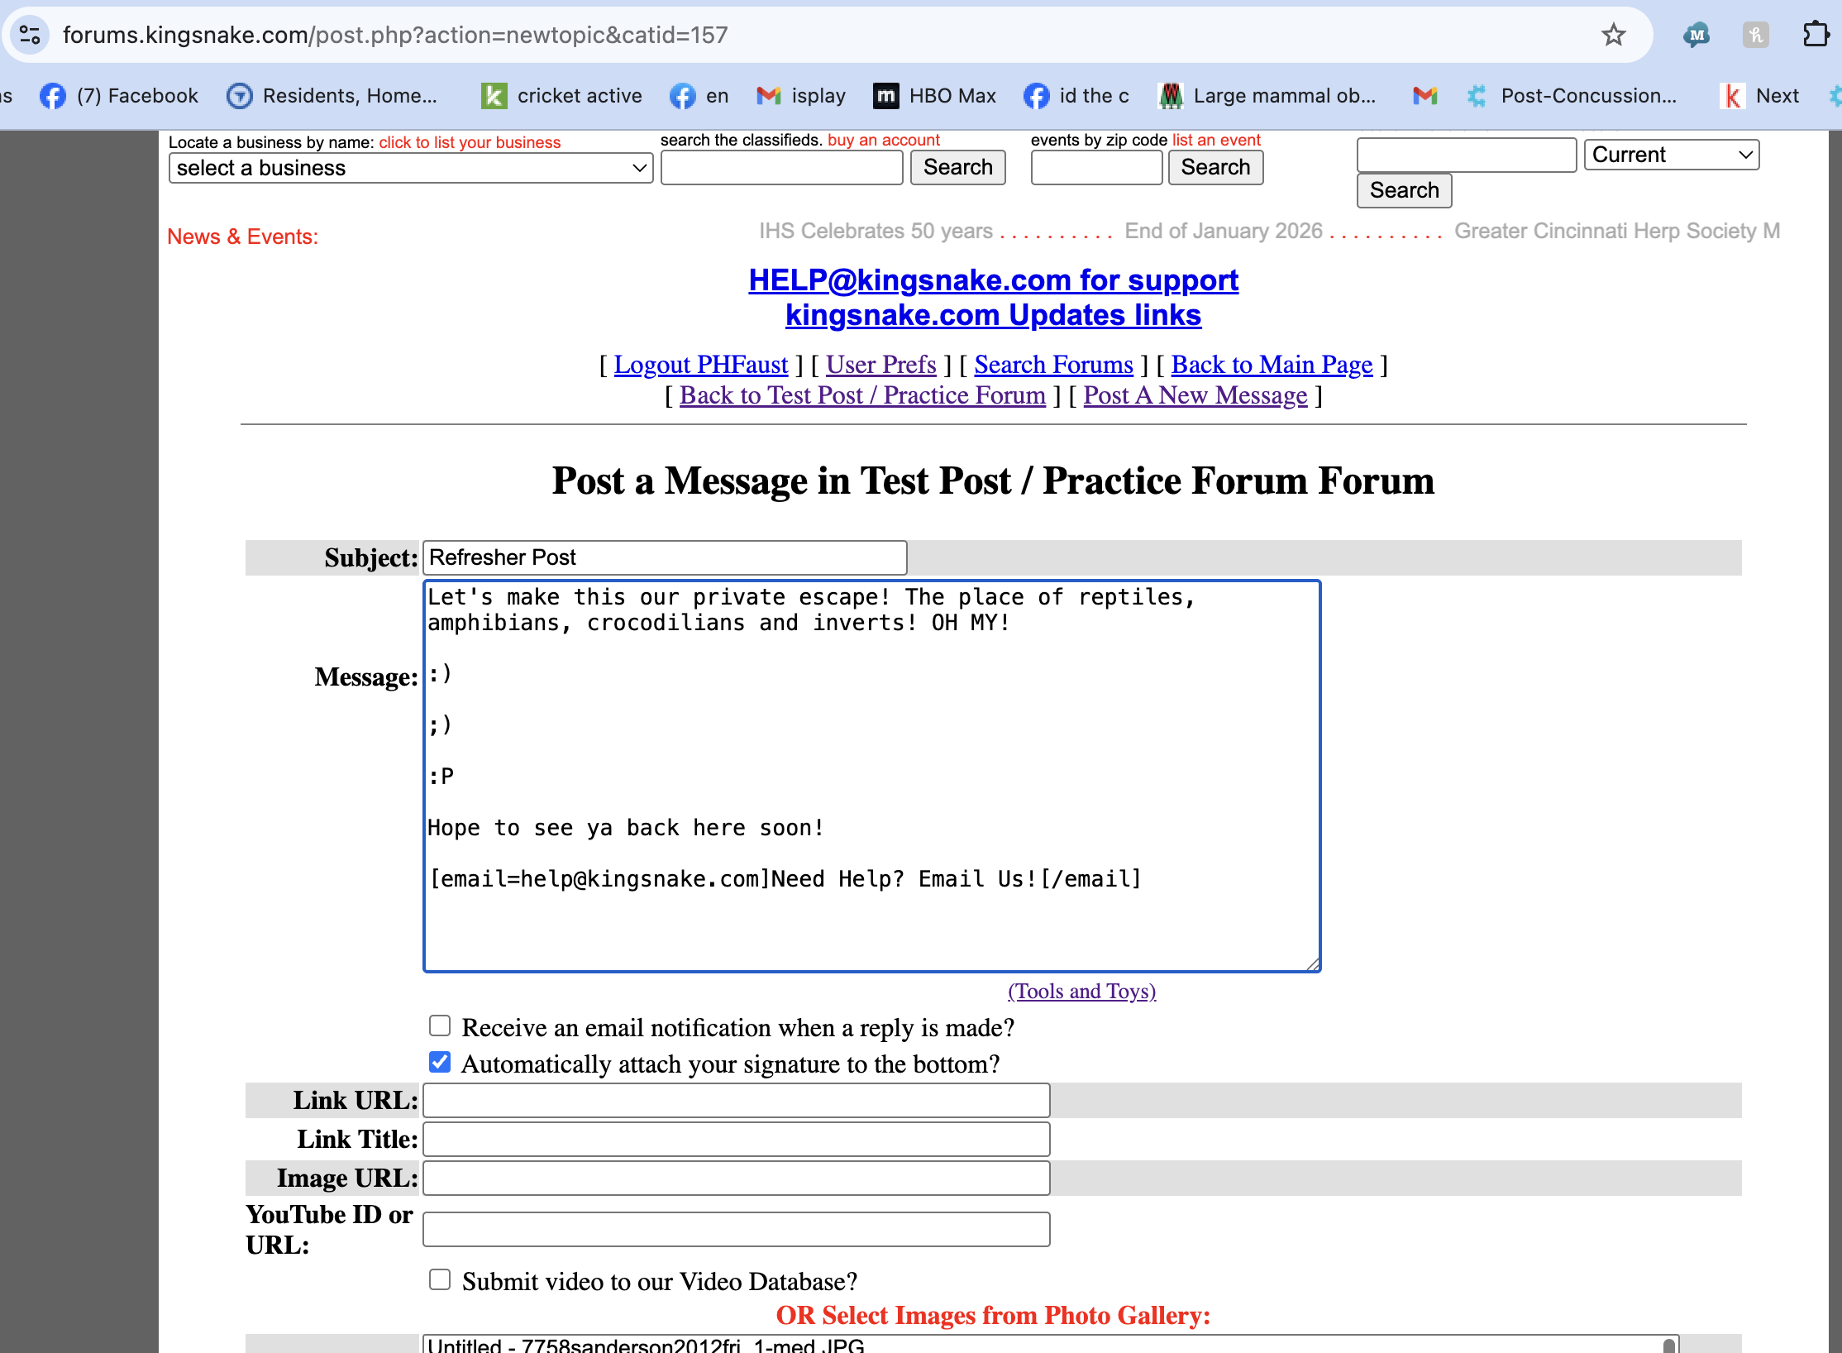Open the cricket active bookmark
The width and height of the screenshot is (1842, 1353).
click(x=562, y=96)
